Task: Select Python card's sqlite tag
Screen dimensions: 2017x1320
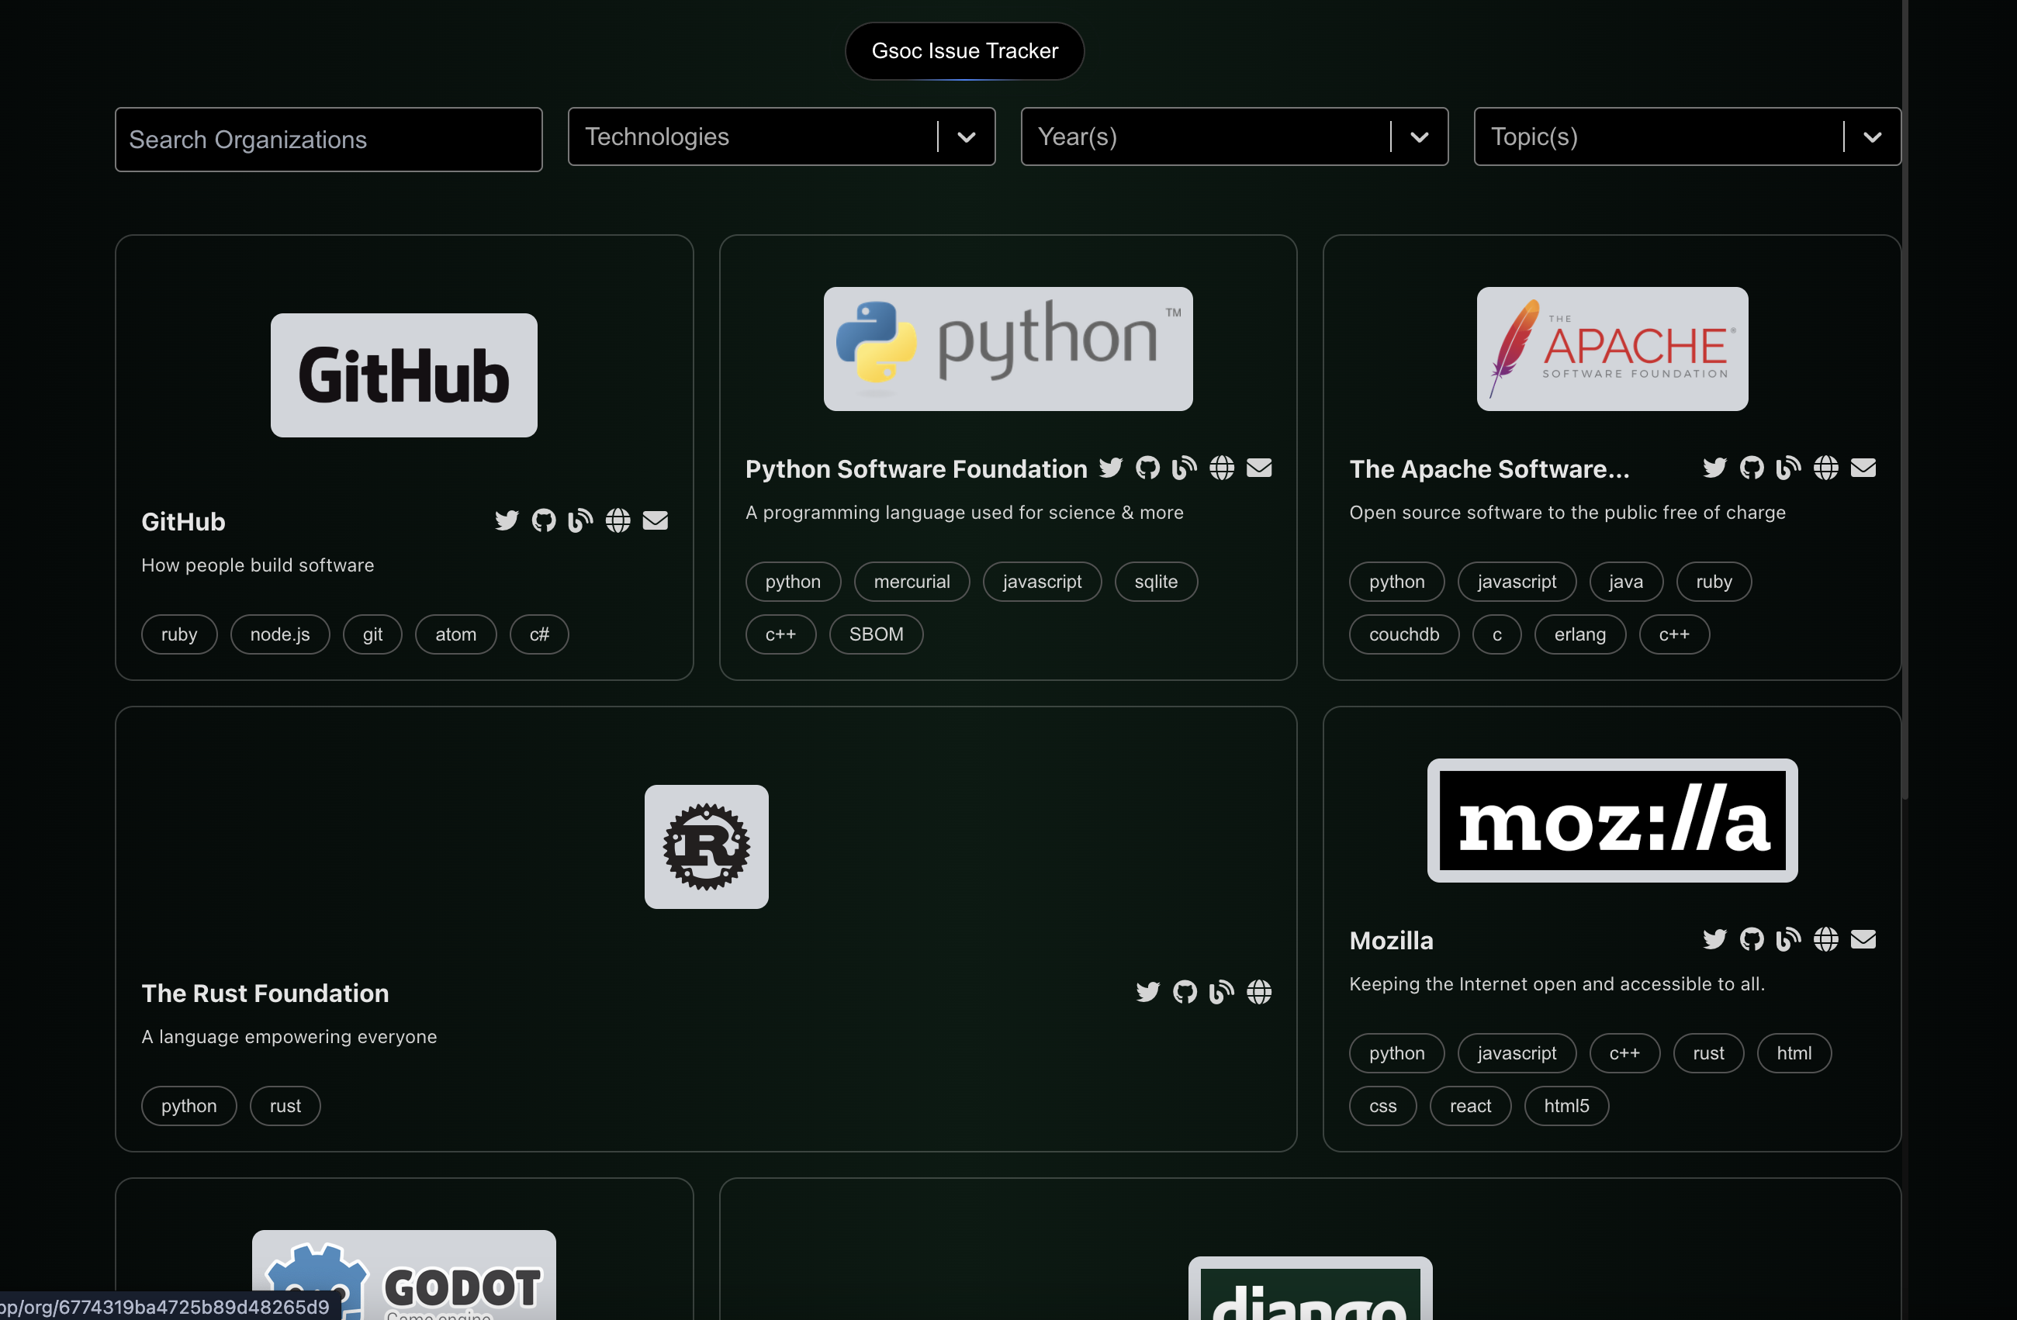Action: (x=1156, y=582)
